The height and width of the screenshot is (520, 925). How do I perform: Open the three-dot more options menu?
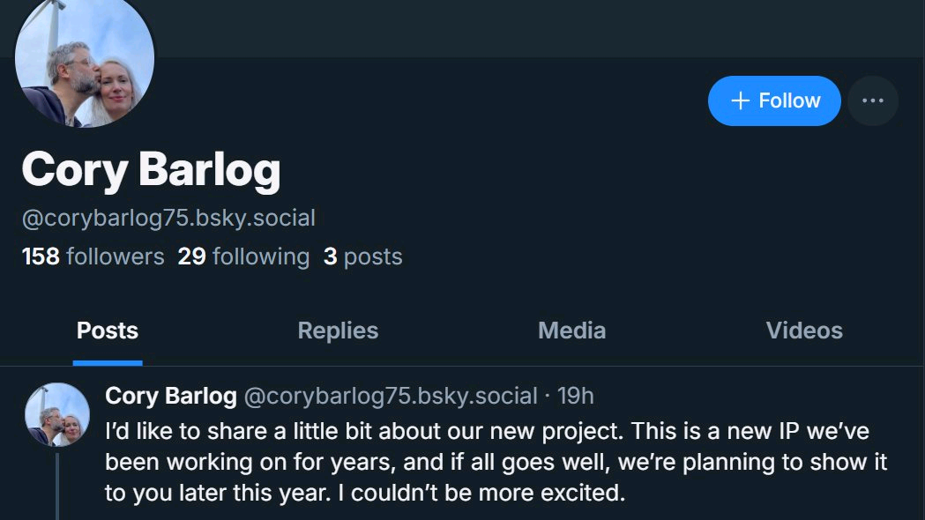[872, 100]
